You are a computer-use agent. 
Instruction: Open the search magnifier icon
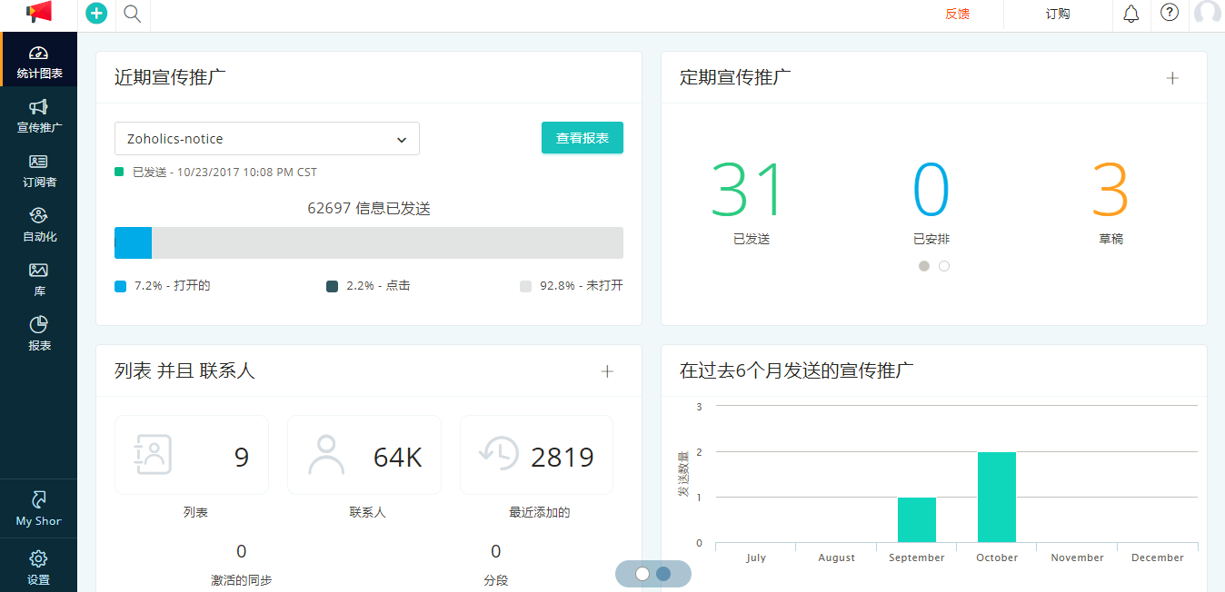coord(133,15)
